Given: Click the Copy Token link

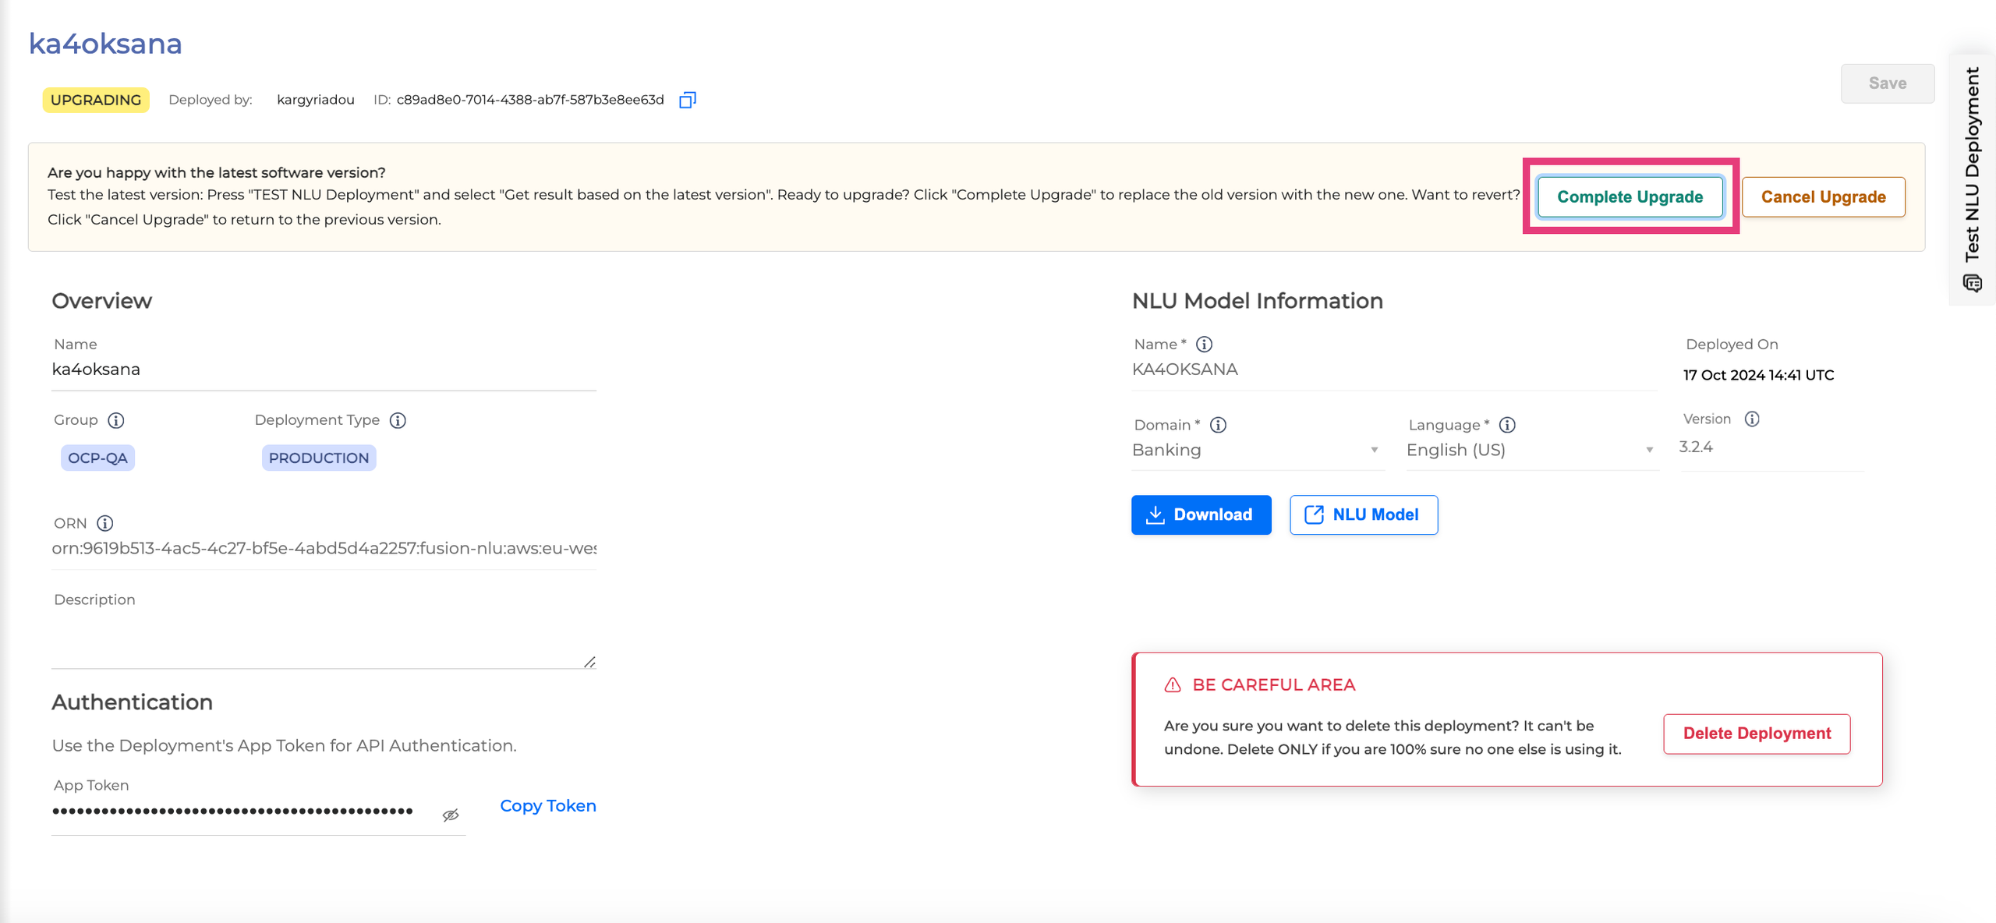Looking at the screenshot, I should pyautogui.click(x=548, y=806).
